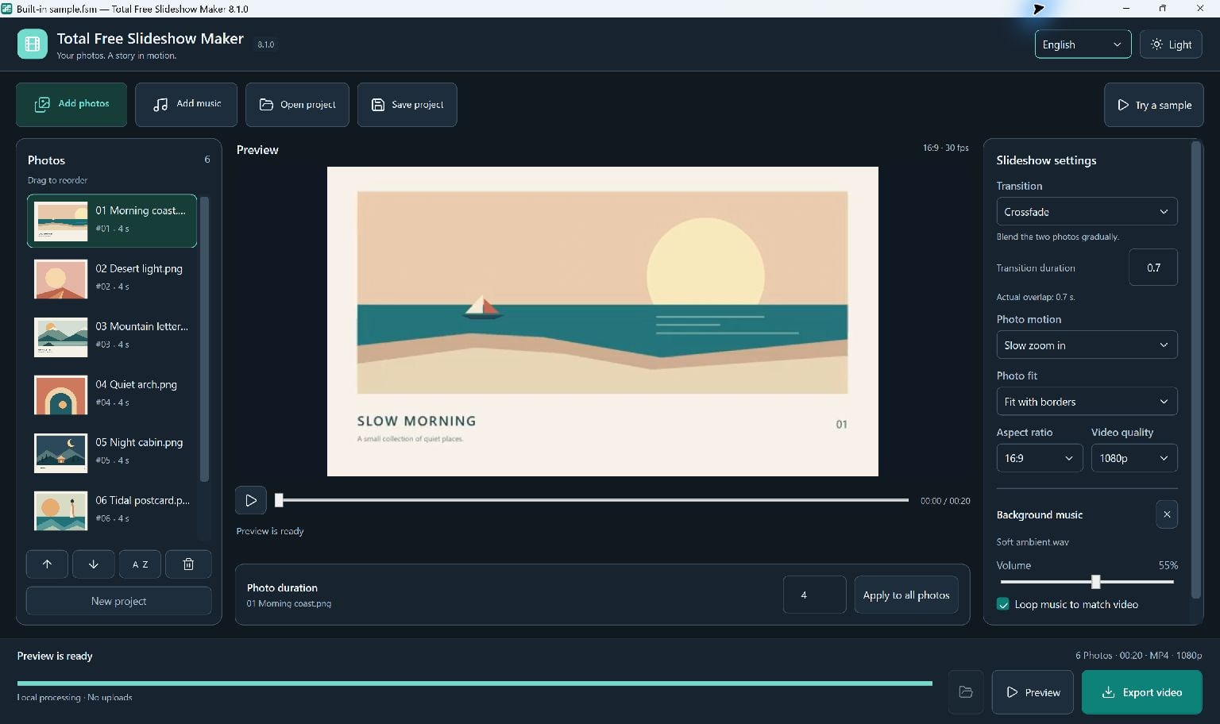Open the English language dropdown
1220x724 pixels.
(x=1083, y=44)
